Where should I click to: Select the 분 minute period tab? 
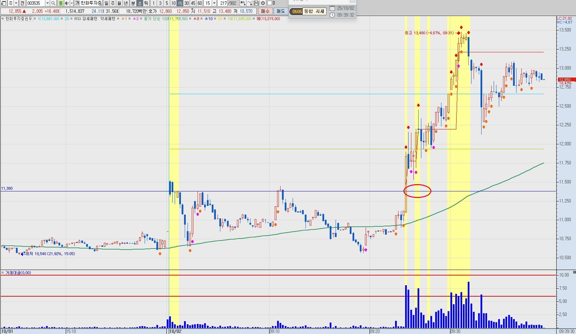pyautogui.click(x=133, y=3)
